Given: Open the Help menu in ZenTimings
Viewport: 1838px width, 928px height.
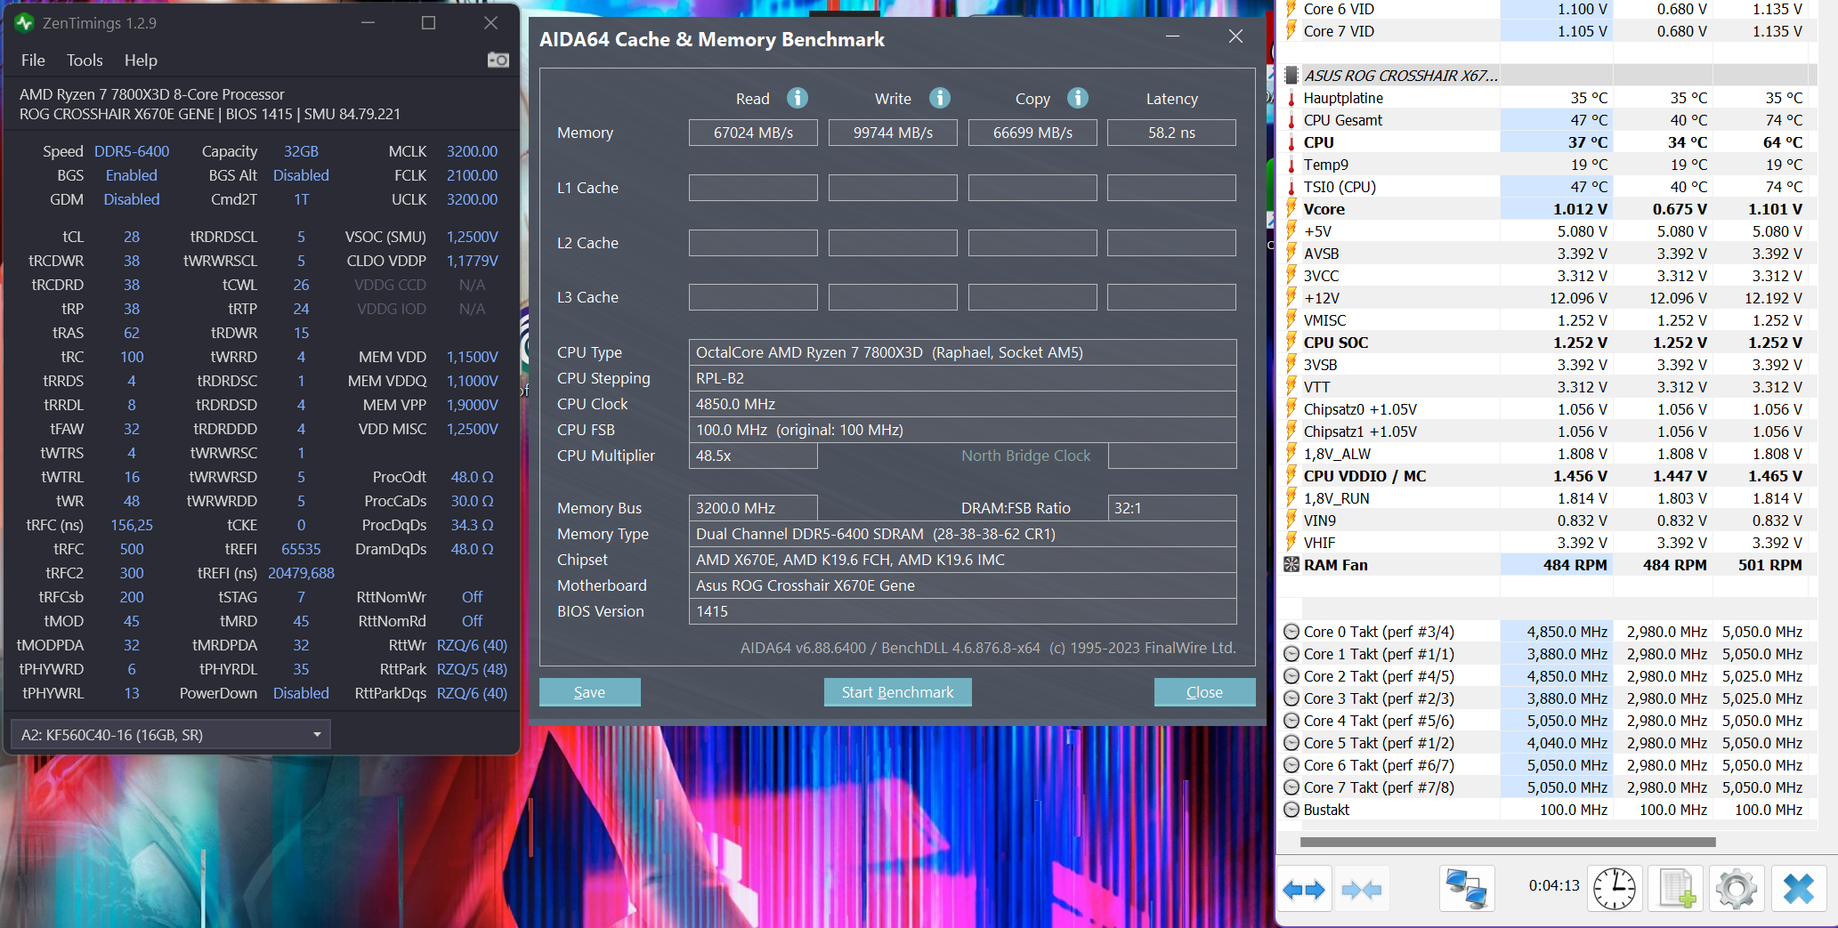Looking at the screenshot, I should (x=141, y=61).
